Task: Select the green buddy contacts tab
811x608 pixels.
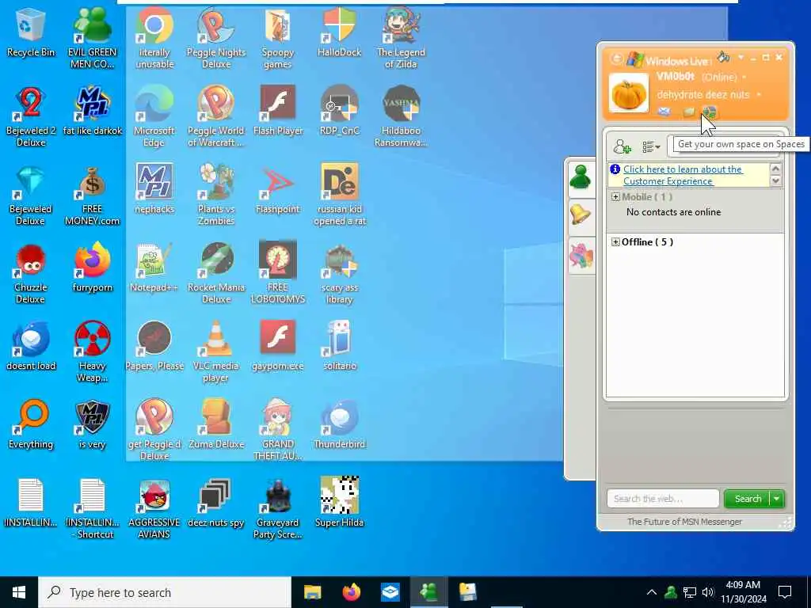Action: (581, 178)
